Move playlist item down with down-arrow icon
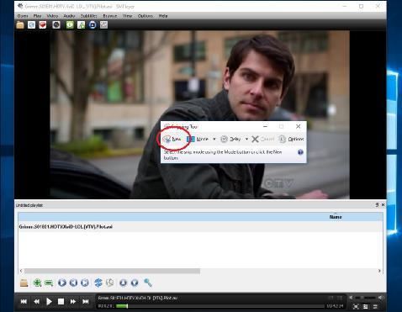 135,283
